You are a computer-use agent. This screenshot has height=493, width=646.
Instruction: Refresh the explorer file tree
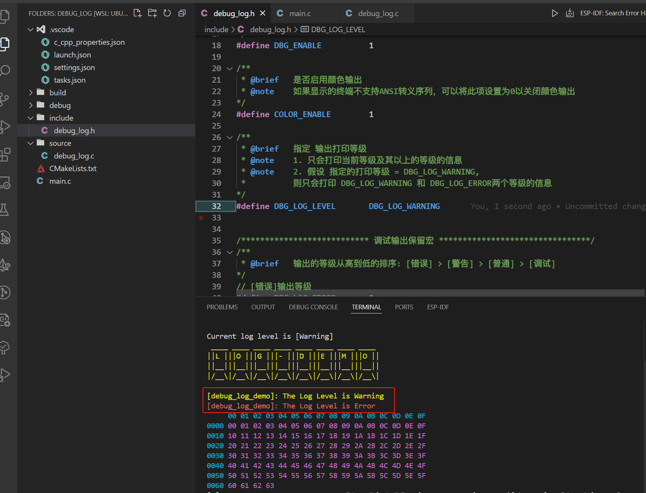click(167, 13)
